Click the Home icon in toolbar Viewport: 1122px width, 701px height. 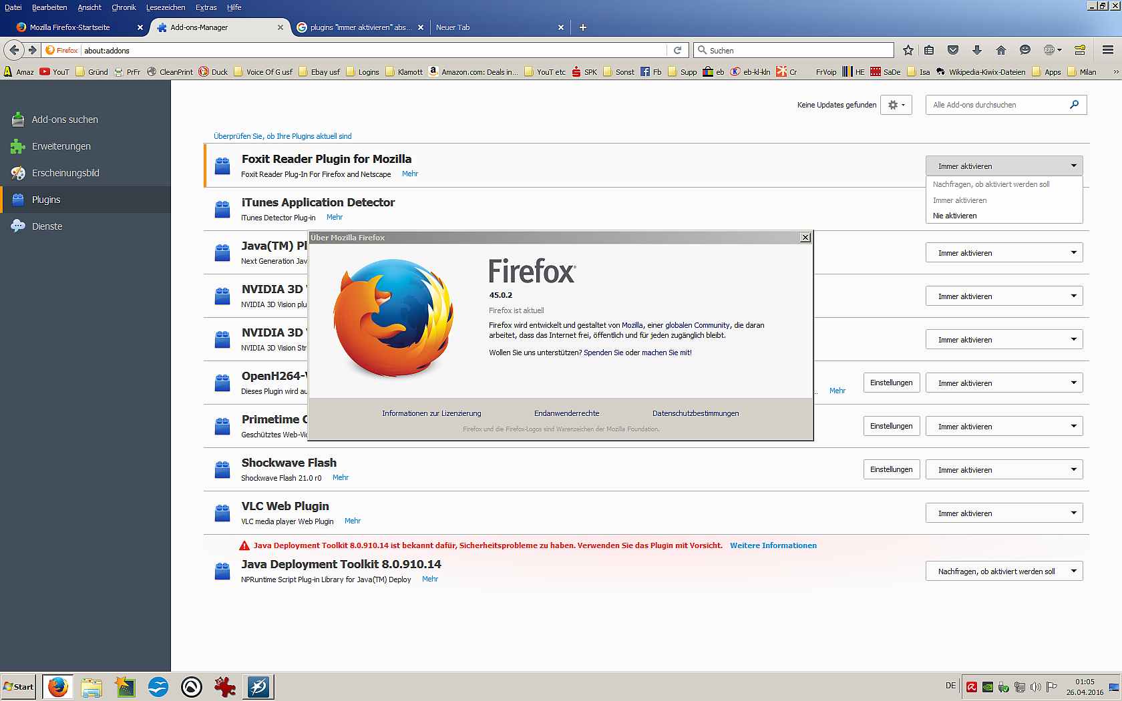(1000, 50)
